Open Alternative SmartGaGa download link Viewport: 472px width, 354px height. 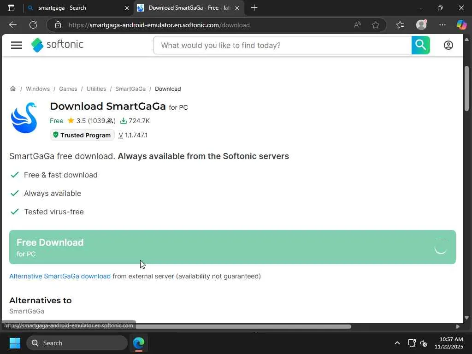(x=60, y=276)
